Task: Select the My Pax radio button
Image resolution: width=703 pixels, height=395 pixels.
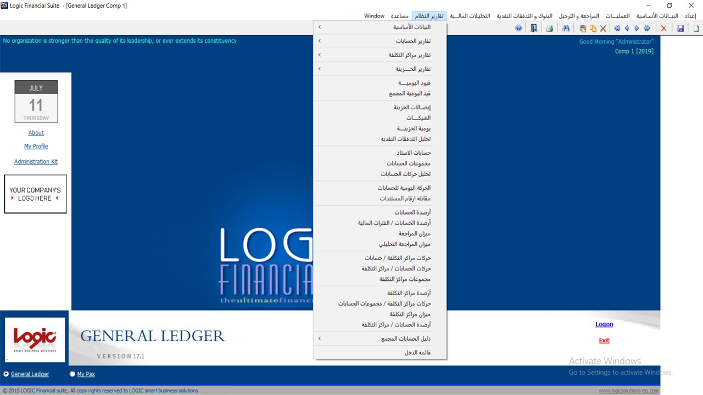Action: (72, 374)
